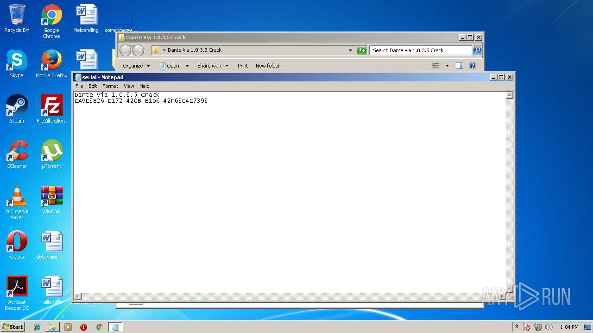Screen dimensions: 593x333
Task: Click Print in Explorer toolbar
Action: point(243,66)
